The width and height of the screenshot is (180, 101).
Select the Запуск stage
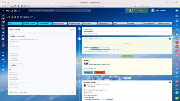click(x=15, y=23)
